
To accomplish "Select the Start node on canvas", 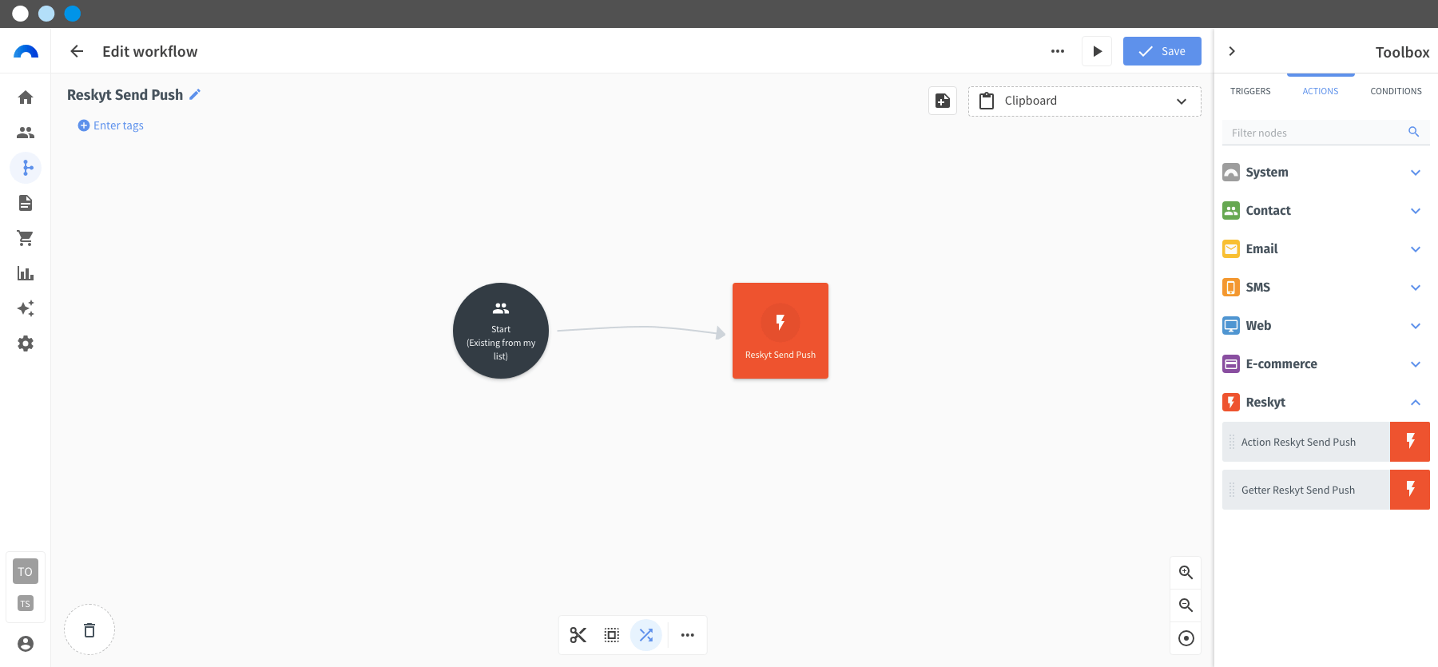I will [x=501, y=331].
